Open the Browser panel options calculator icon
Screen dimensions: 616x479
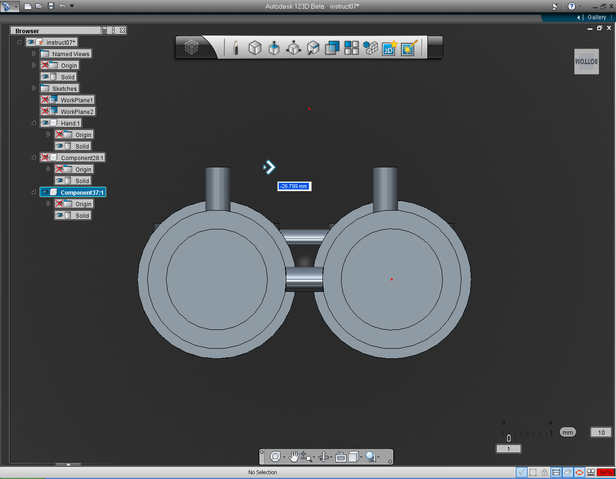pyautogui.click(x=104, y=30)
